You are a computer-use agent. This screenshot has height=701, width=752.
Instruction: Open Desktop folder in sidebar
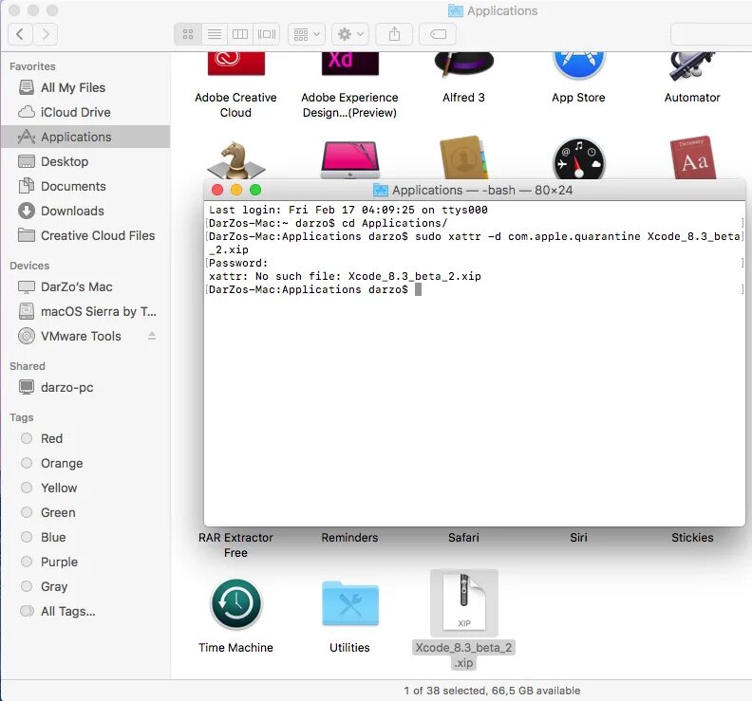[x=85, y=161]
